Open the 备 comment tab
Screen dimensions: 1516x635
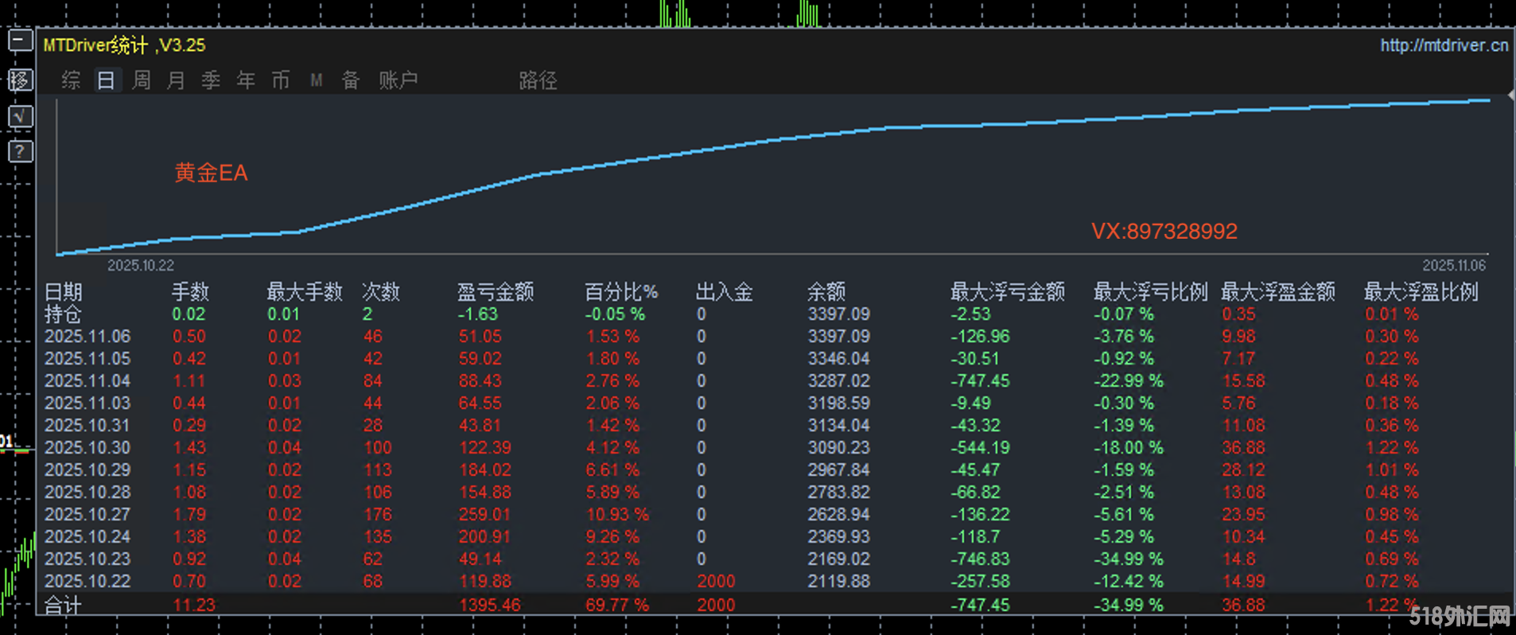point(351,80)
